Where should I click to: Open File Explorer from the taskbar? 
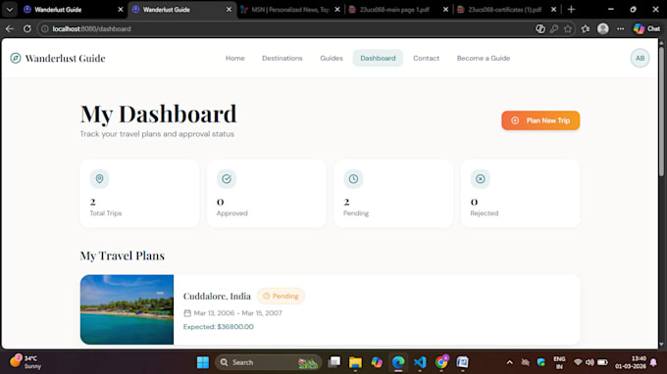(x=355, y=362)
